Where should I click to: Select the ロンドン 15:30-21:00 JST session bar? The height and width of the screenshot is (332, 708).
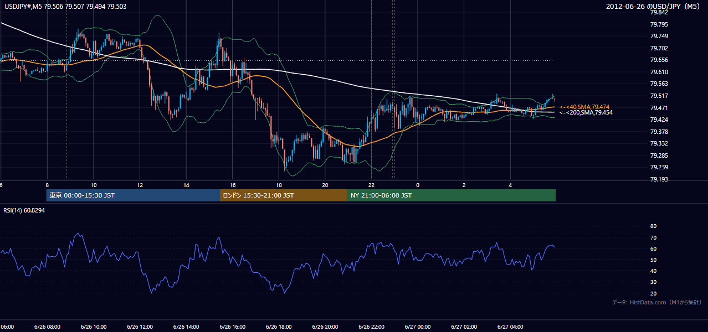(x=284, y=195)
